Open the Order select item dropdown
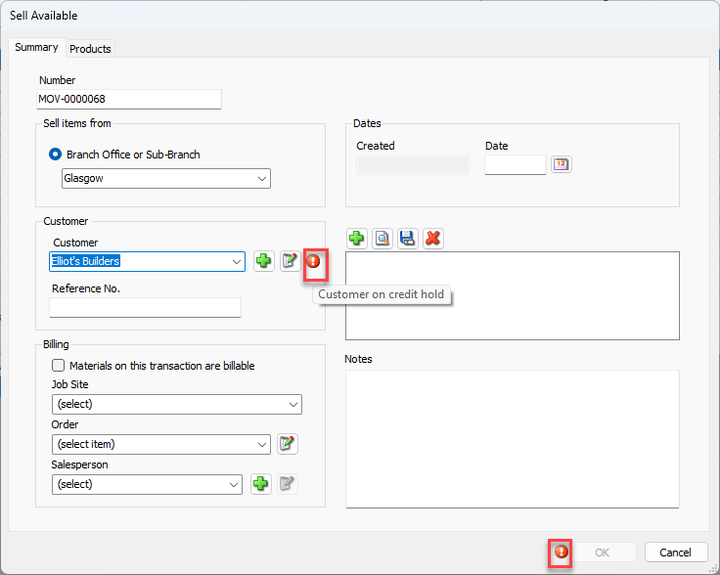Image resolution: width=720 pixels, height=575 pixels. 161,444
